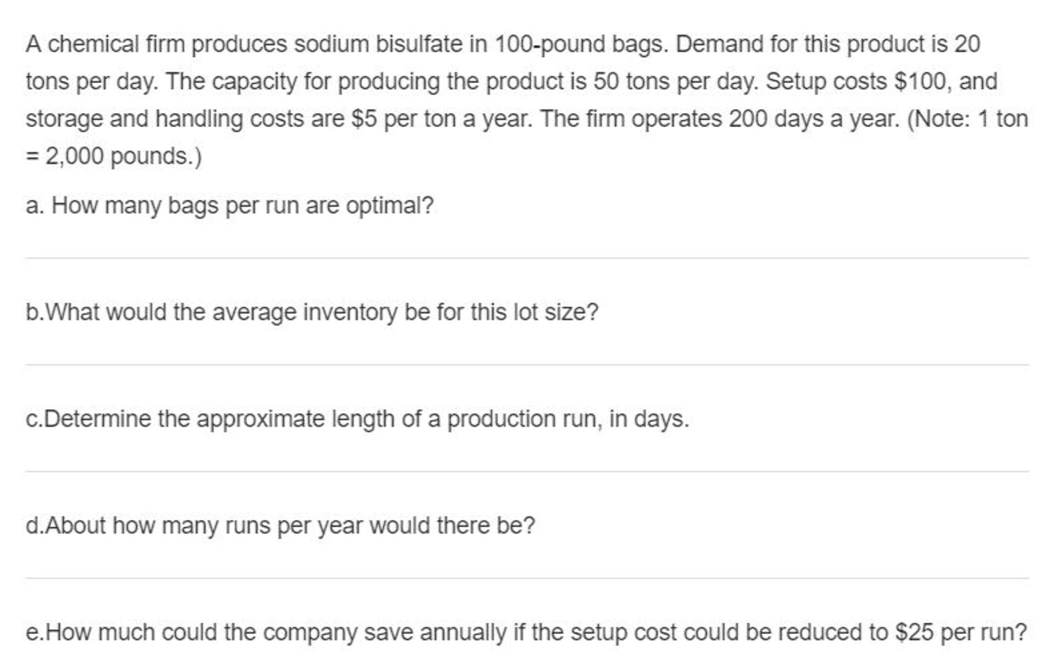Screen dimensions: 1050x667
Task: Click question e about annual savings
Action: [x=526, y=632]
